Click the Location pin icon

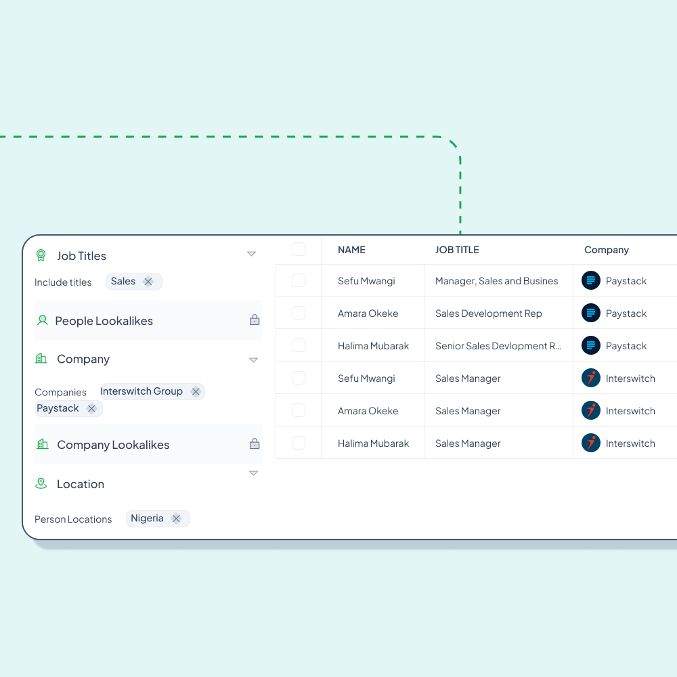tap(41, 483)
